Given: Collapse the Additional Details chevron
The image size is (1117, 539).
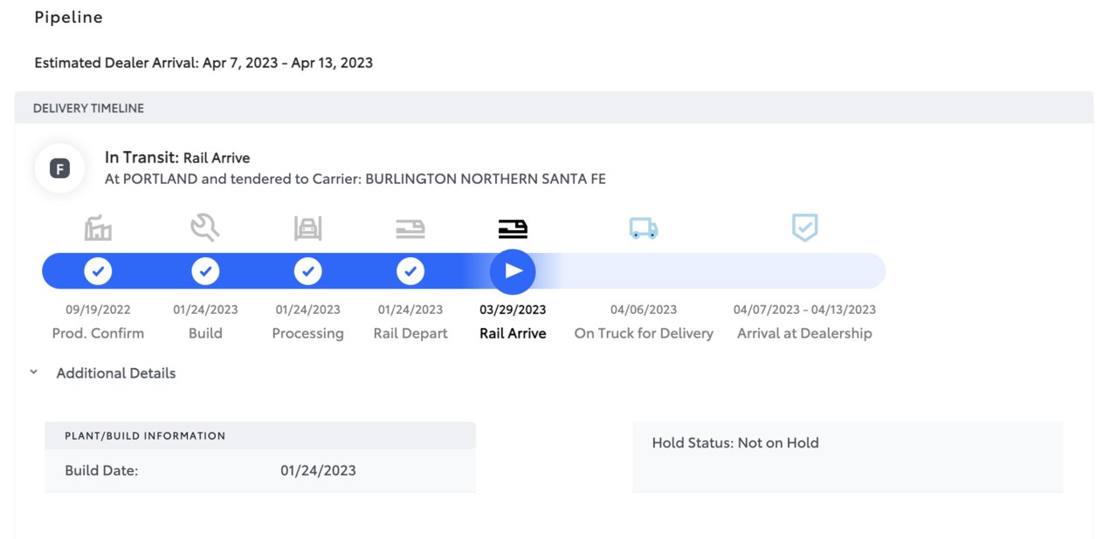Looking at the screenshot, I should point(33,372).
